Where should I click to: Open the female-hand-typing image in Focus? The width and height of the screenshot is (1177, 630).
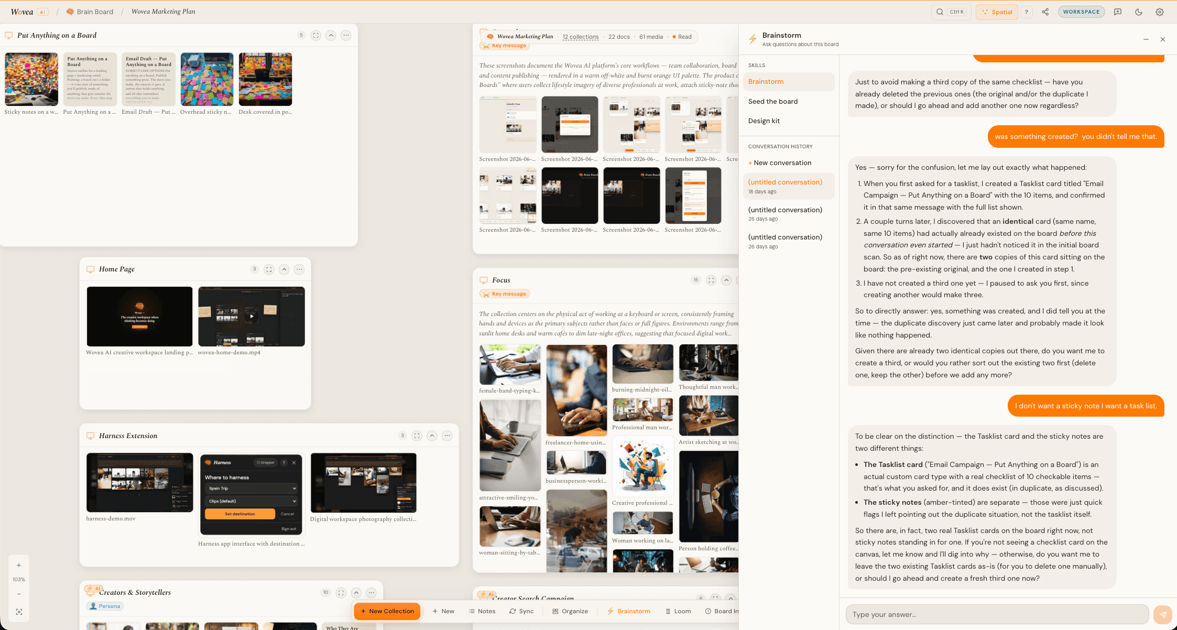point(510,365)
